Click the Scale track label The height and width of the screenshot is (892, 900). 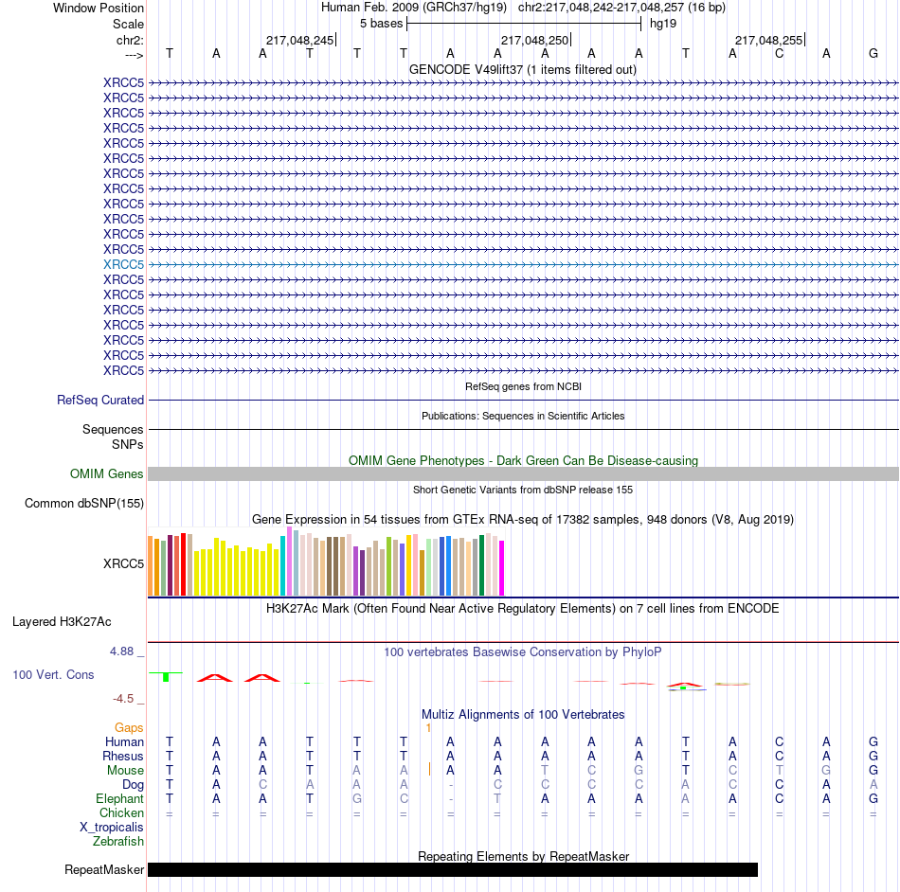pos(128,24)
